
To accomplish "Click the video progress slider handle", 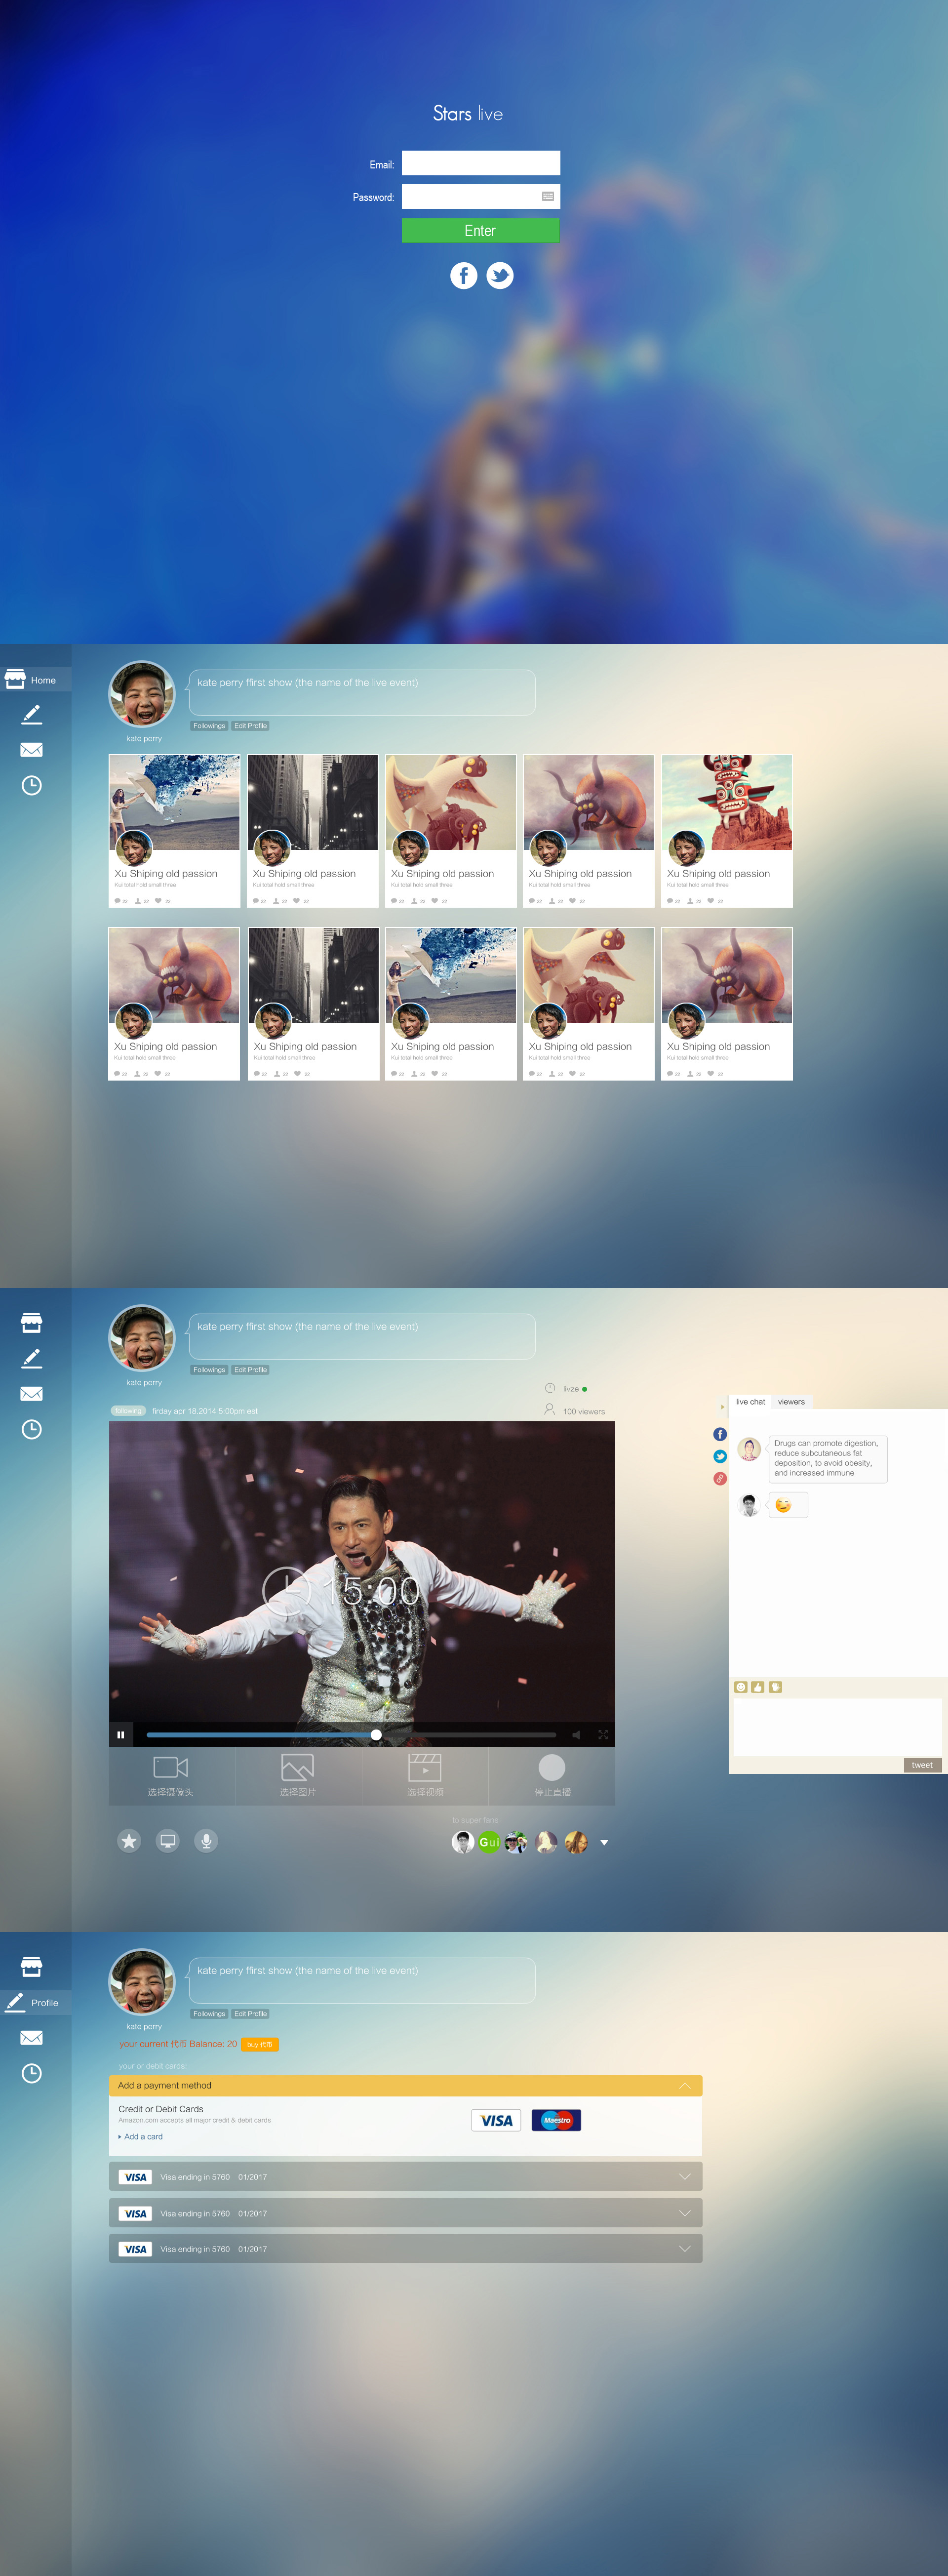I will [x=376, y=1735].
